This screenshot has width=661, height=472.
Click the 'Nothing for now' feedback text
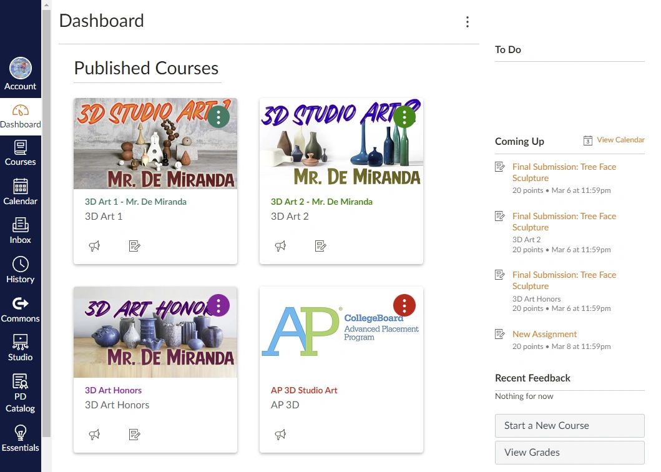pyautogui.click(x=524, y=396)
